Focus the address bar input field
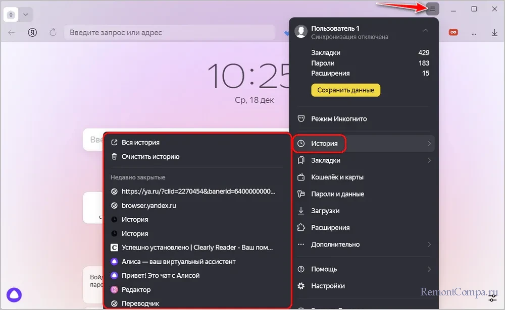505x310 pixels. (x=170, y=32)
